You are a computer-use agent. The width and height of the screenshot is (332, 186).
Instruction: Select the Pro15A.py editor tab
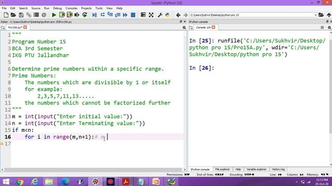[15, 27]
